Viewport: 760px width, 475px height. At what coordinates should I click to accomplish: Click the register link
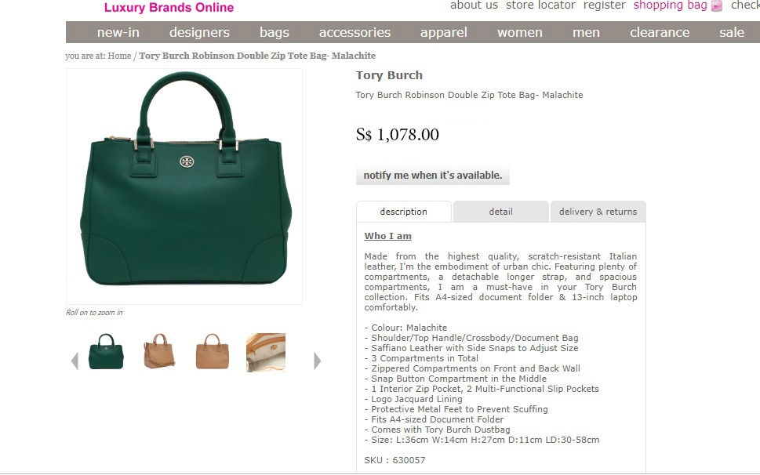[605, 5]
